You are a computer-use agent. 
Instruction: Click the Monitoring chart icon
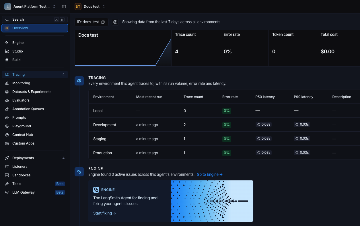(x=7, y=83)
